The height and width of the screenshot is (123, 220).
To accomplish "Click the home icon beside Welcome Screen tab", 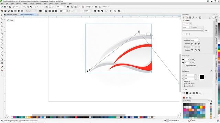I will coord(4,14).
